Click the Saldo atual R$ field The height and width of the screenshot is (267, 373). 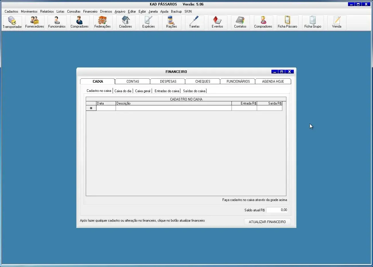point(277,210)
